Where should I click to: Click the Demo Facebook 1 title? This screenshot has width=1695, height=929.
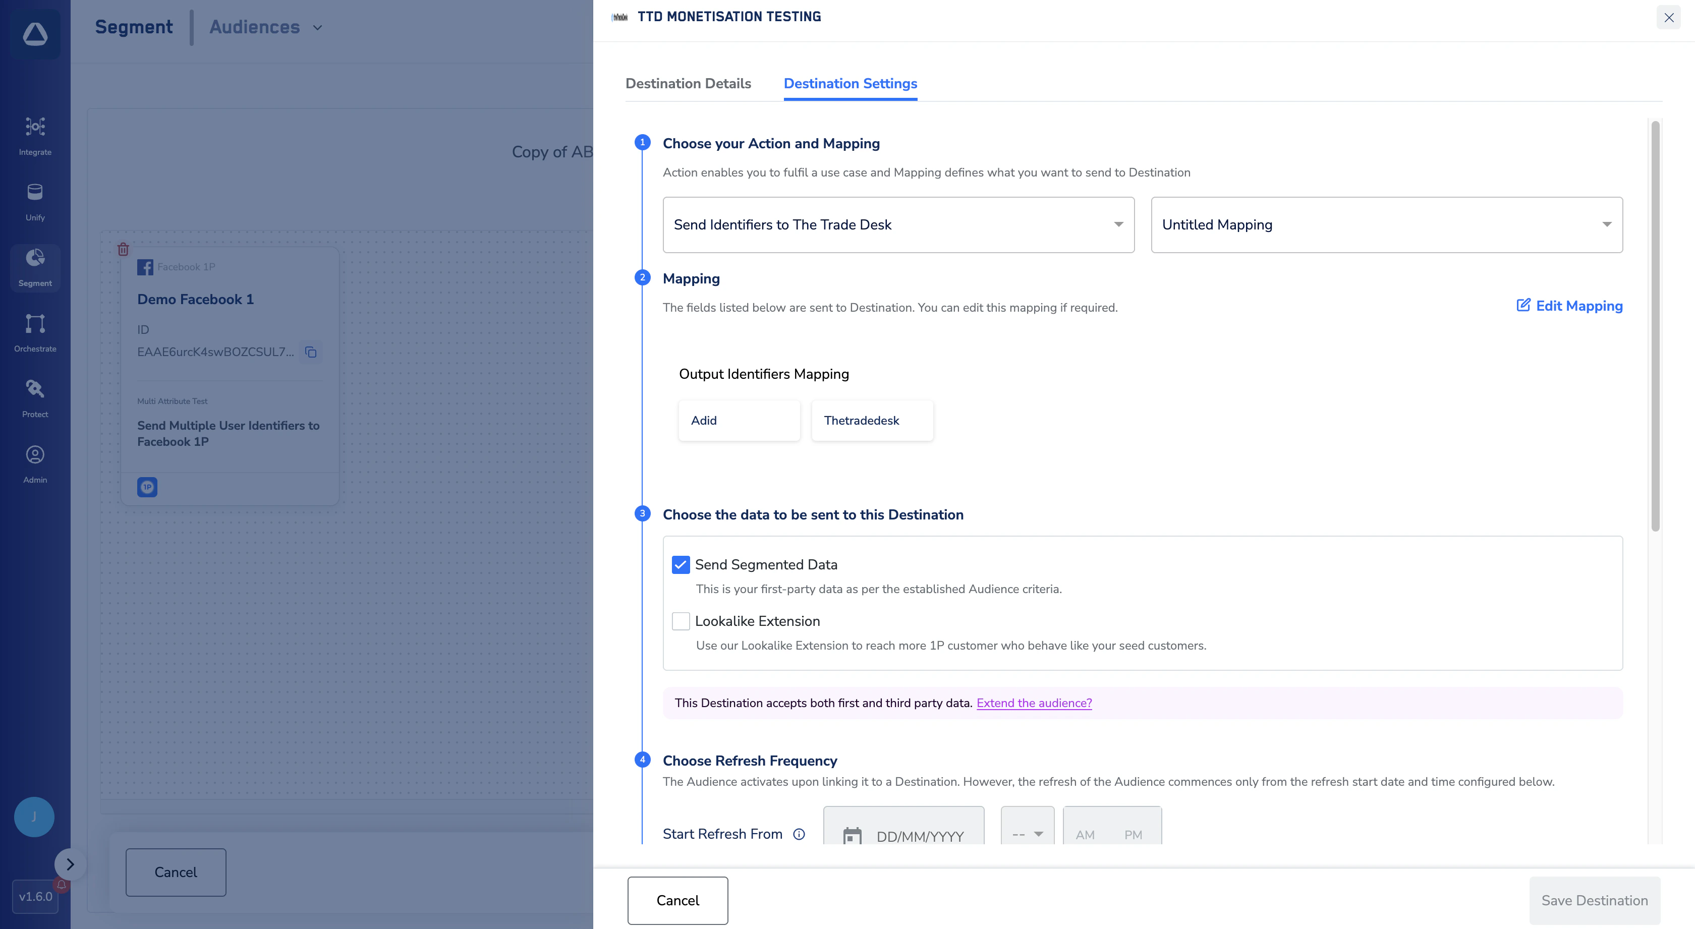click(195, 300)
